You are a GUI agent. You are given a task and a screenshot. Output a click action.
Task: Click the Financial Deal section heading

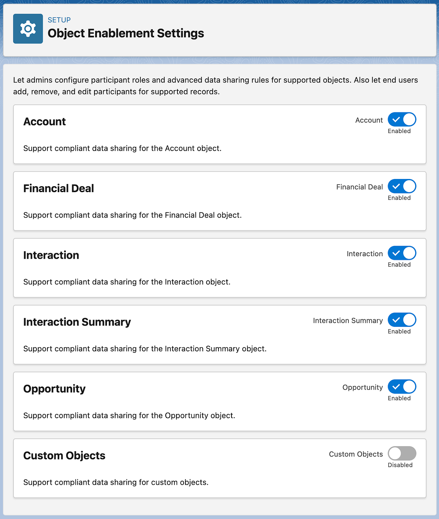pyautogui.click(x=59, y=188)
